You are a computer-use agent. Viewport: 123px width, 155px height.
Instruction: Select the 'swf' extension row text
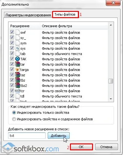click(x=23, y=32)
